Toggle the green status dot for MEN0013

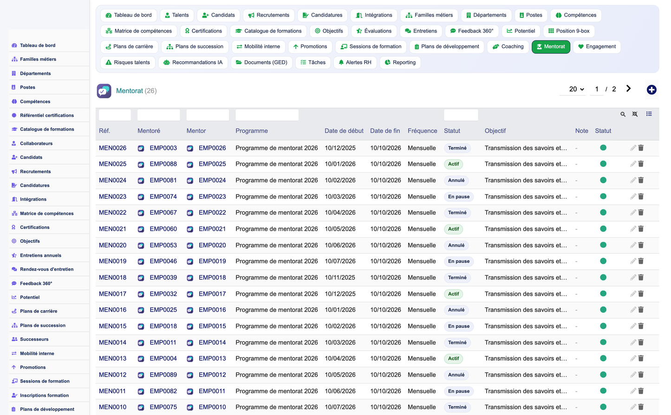point(603,358)
